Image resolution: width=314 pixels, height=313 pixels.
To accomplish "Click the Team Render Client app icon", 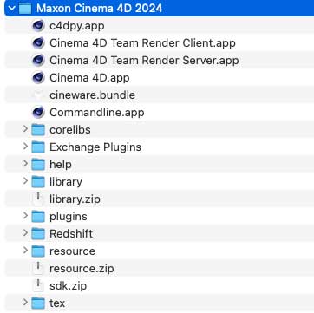I will pyautogui.click(x=38, y=43).
